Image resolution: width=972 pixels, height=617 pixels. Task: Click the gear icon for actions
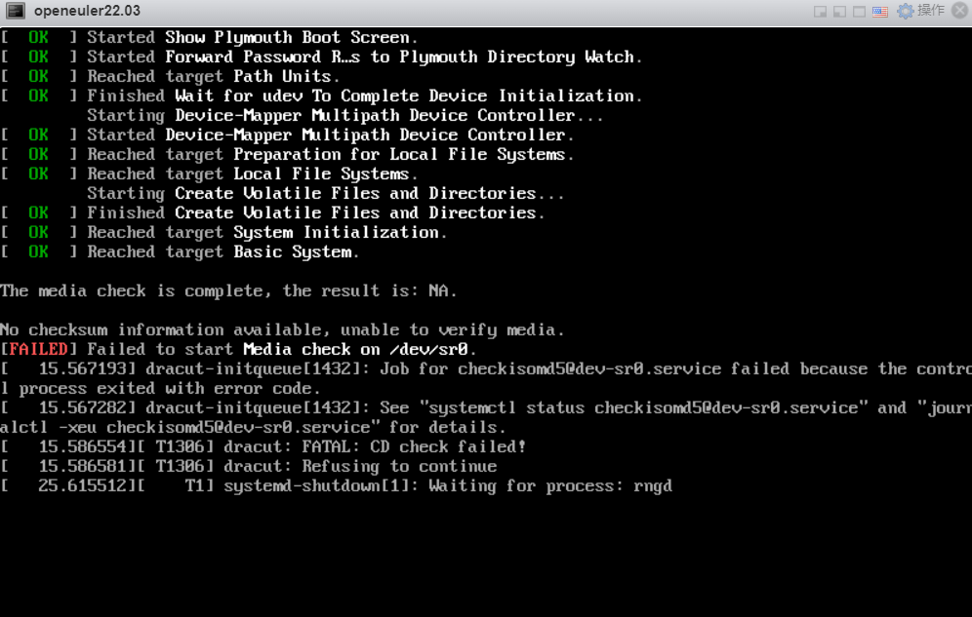[x=906, y=11]
